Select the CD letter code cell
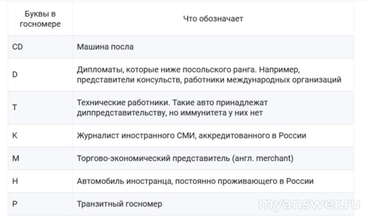366x216 pixels. point(18,47)
